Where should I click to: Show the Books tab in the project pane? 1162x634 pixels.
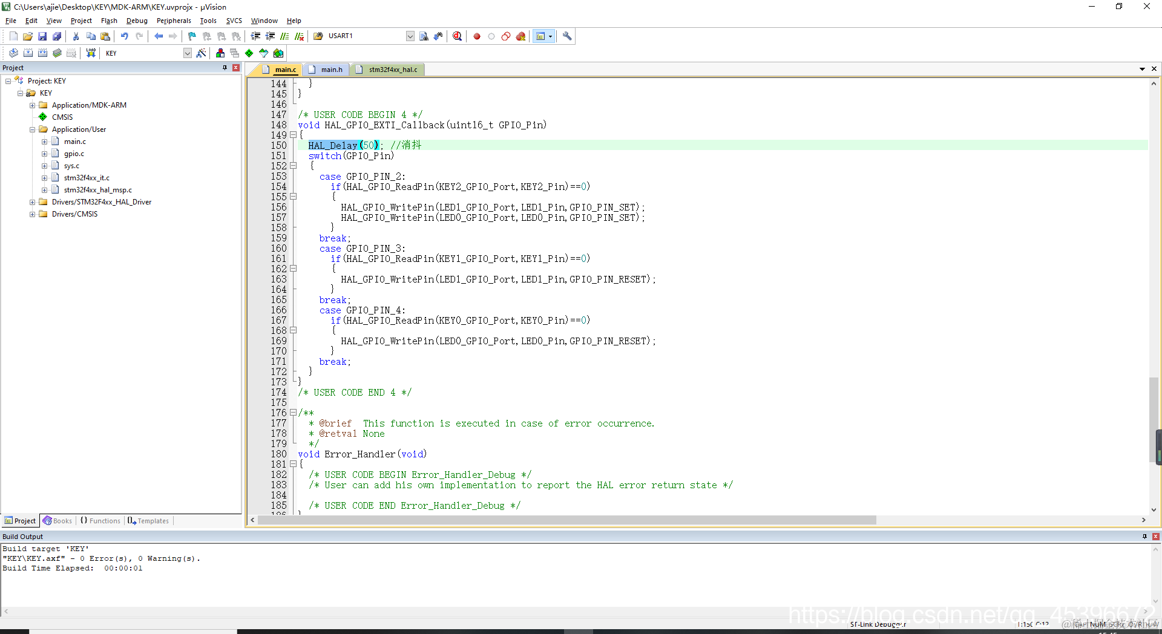point(57,521)
